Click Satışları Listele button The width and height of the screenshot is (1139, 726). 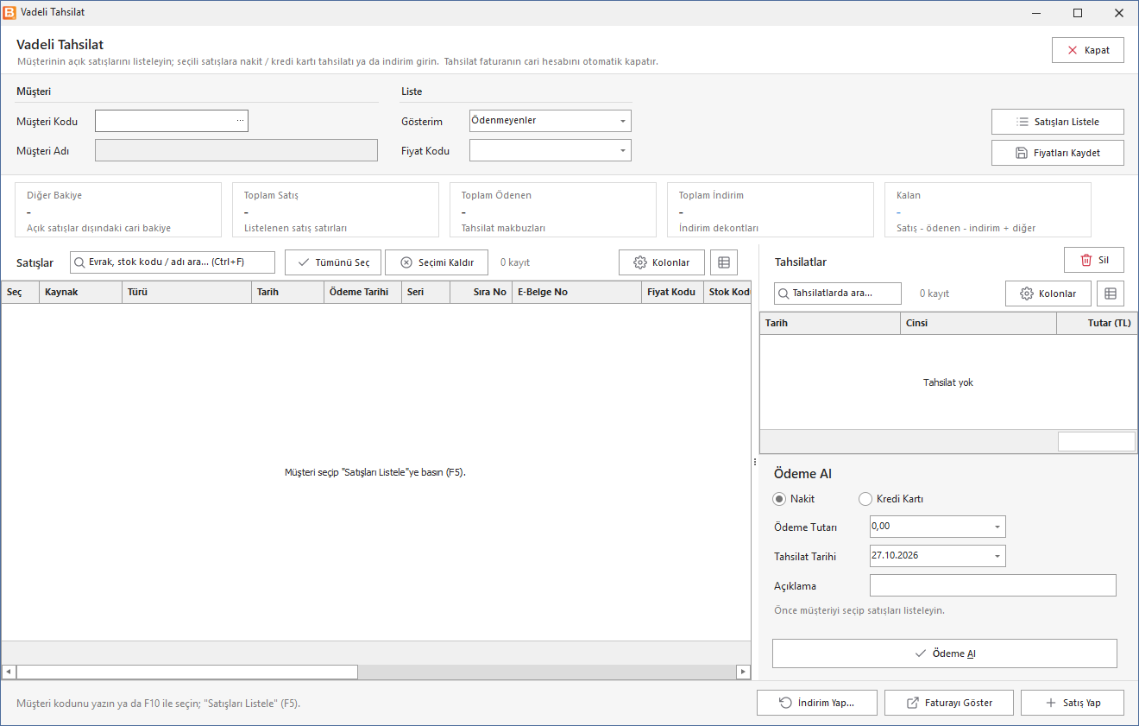(x=1058, y=122)
